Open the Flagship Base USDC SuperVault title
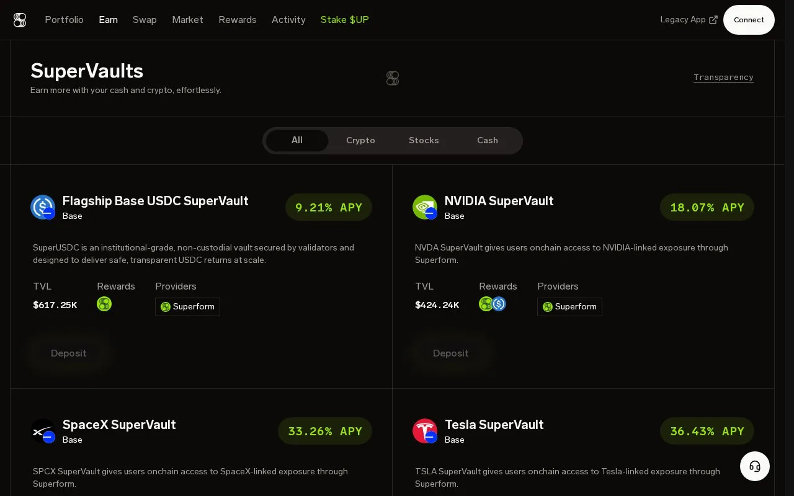 (x=156, y=201)
